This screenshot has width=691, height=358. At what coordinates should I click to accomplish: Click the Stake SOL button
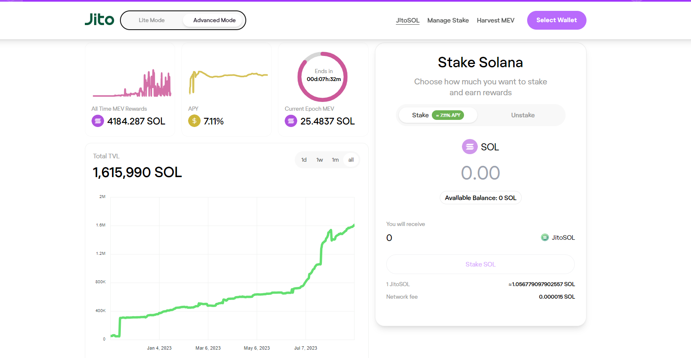(480, 264)
